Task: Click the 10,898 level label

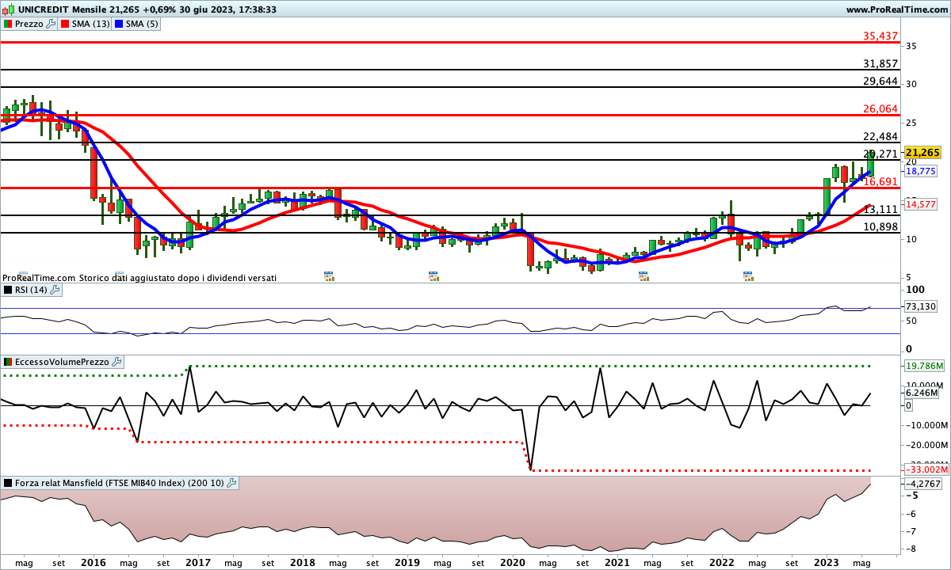Action: click(x=880, y=227)
